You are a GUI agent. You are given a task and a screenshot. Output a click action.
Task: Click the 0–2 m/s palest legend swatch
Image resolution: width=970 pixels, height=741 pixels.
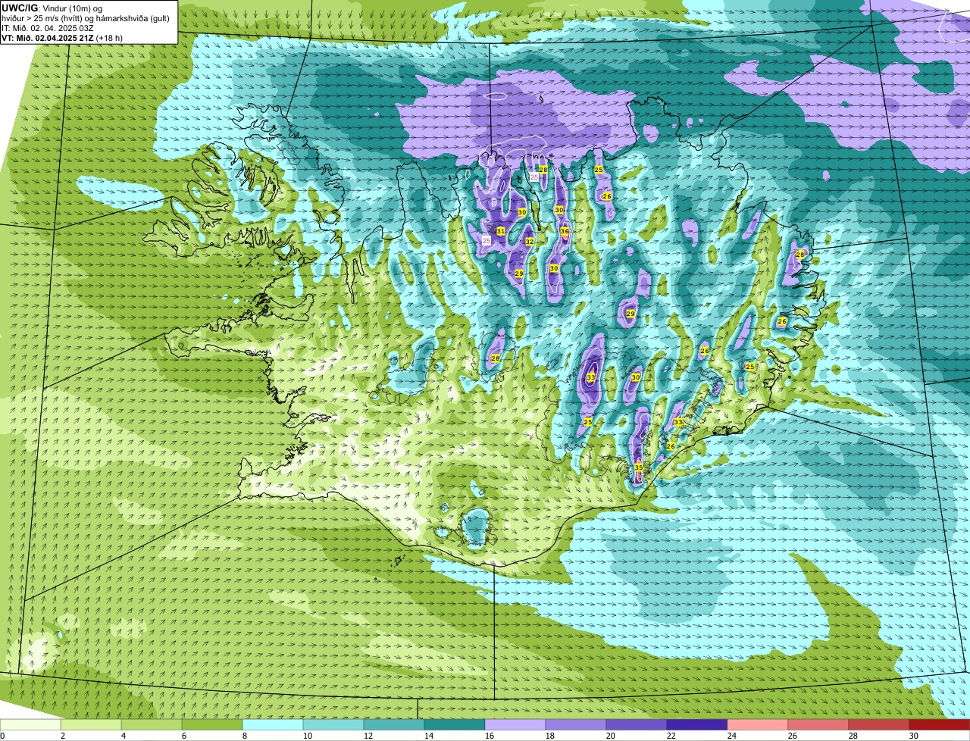(x=30, y=724)
